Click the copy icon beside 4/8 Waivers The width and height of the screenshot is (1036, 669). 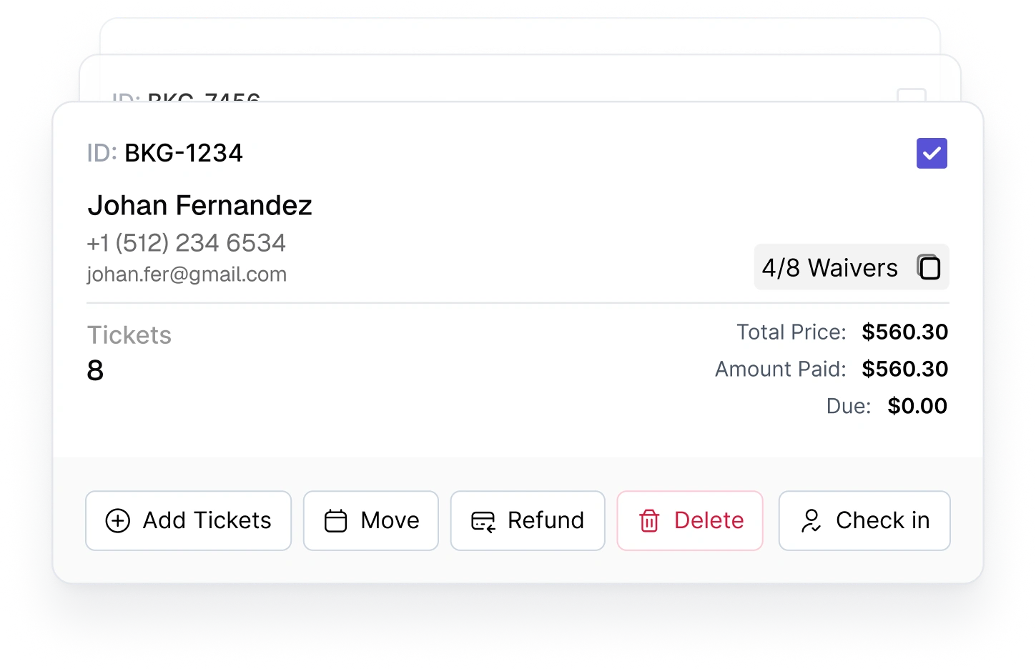[x=929, y=267]
